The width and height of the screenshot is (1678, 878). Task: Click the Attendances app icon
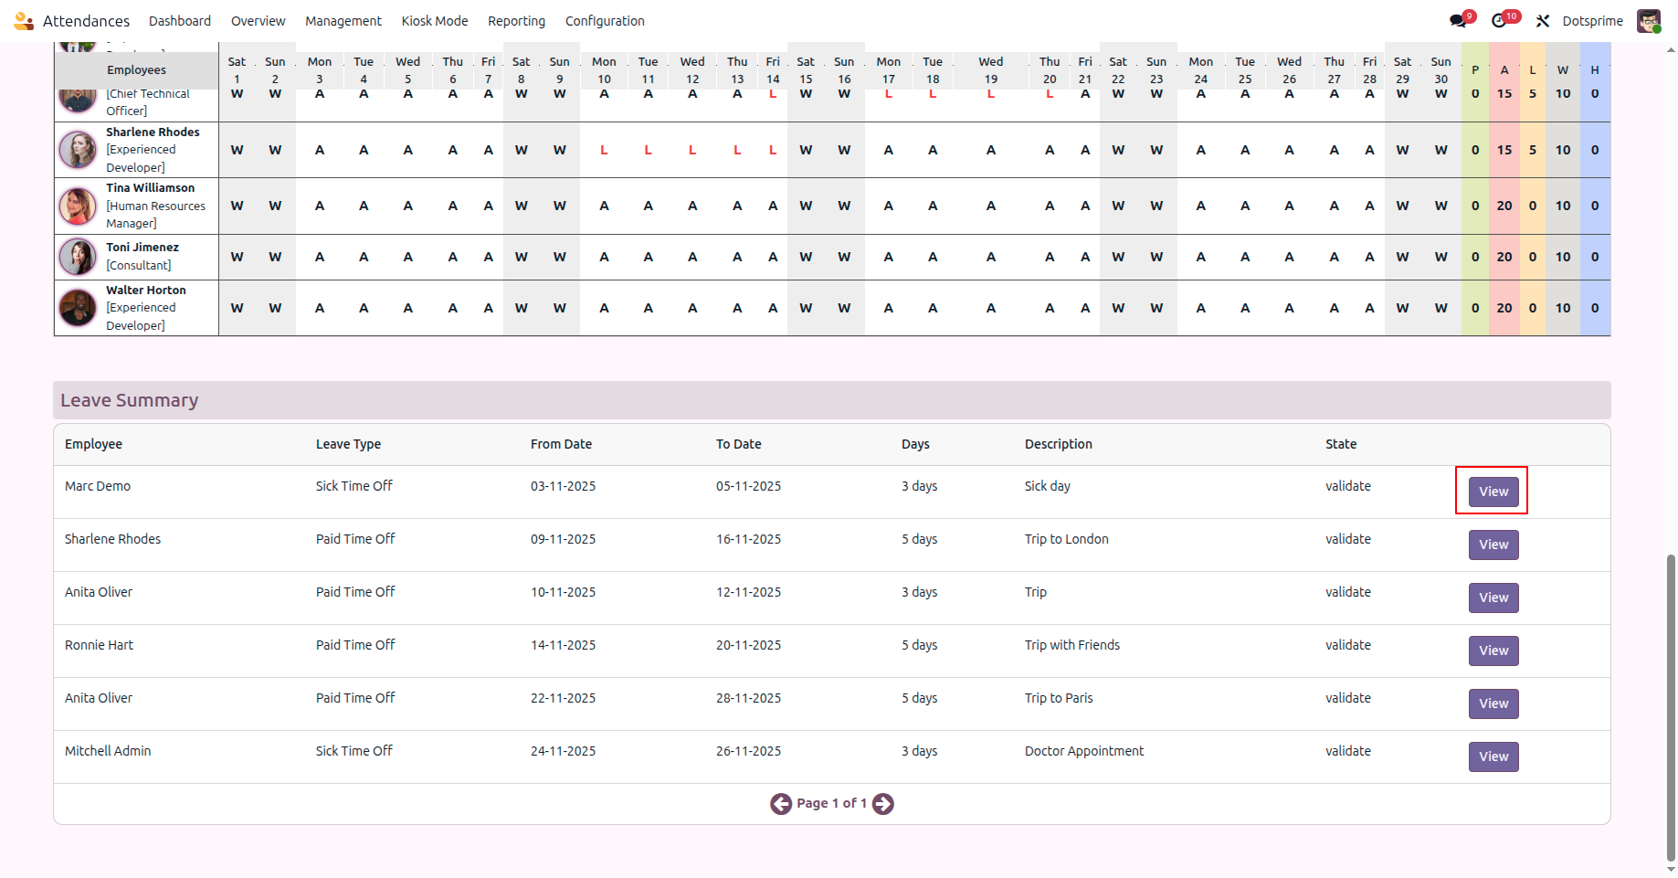click(23, 20)
